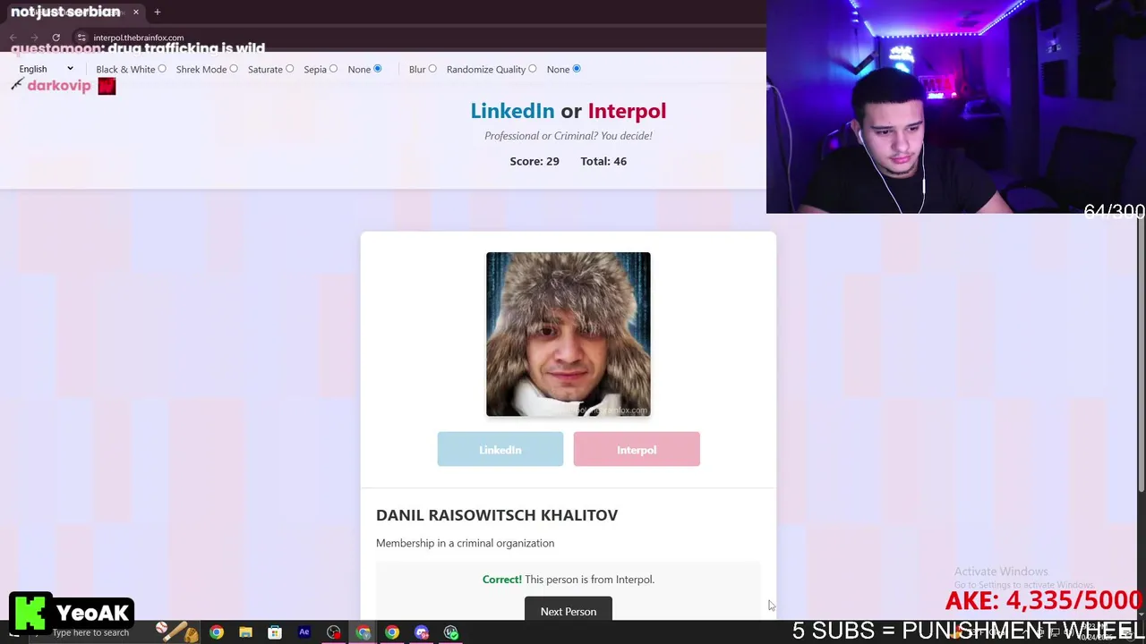Viewport: 1146px width, 644px height.
Task: Enable Shrek Mode radio option
Action: [234, 69]
